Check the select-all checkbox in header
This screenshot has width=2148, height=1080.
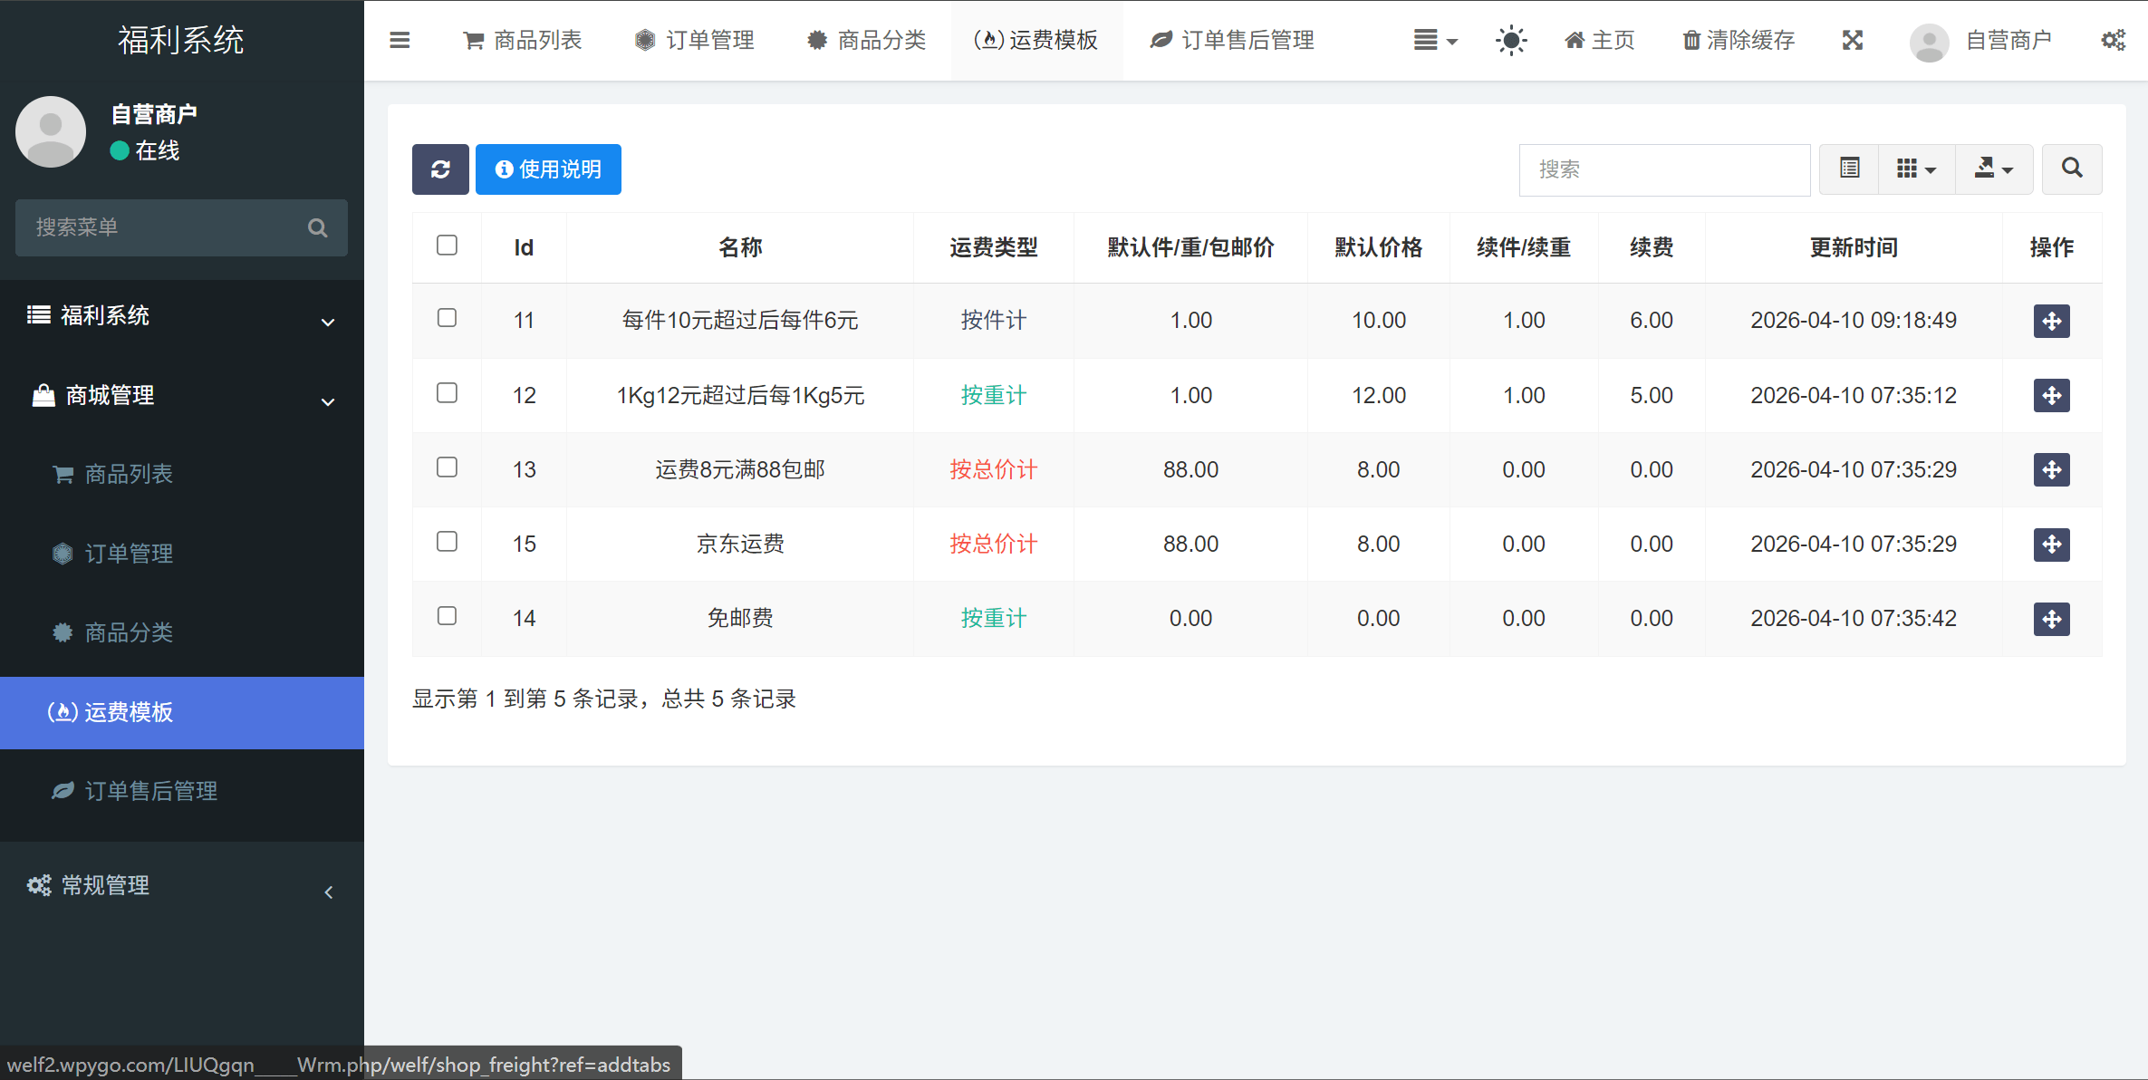(447, 246)
